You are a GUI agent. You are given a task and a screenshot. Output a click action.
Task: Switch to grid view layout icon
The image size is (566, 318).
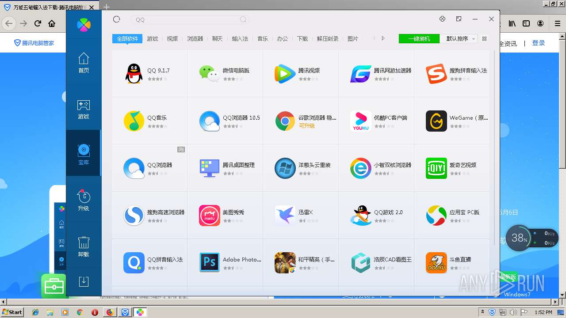point(484,39)
